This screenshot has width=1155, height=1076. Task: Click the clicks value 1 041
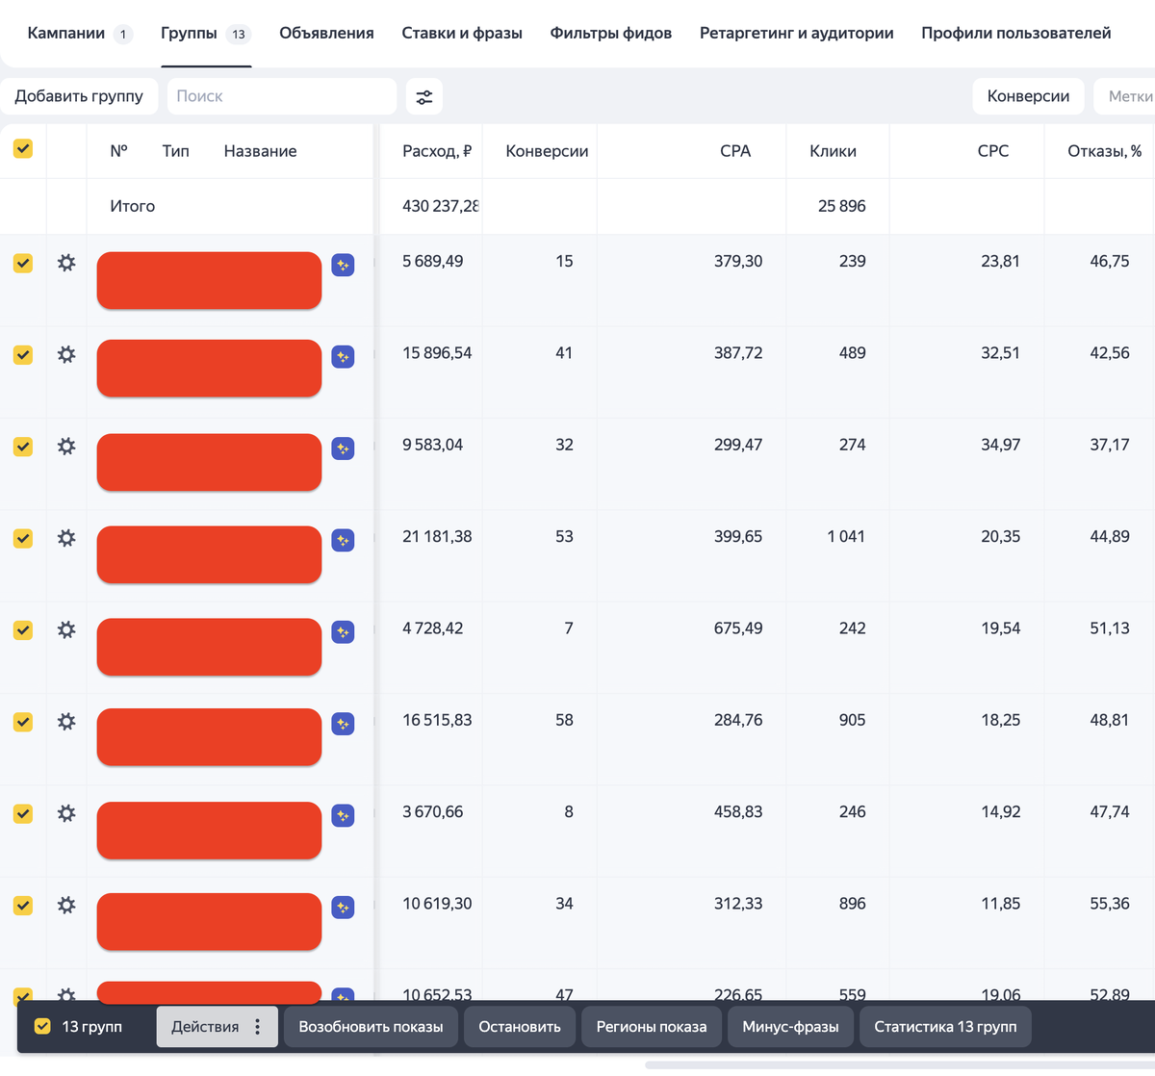point(846,537)
